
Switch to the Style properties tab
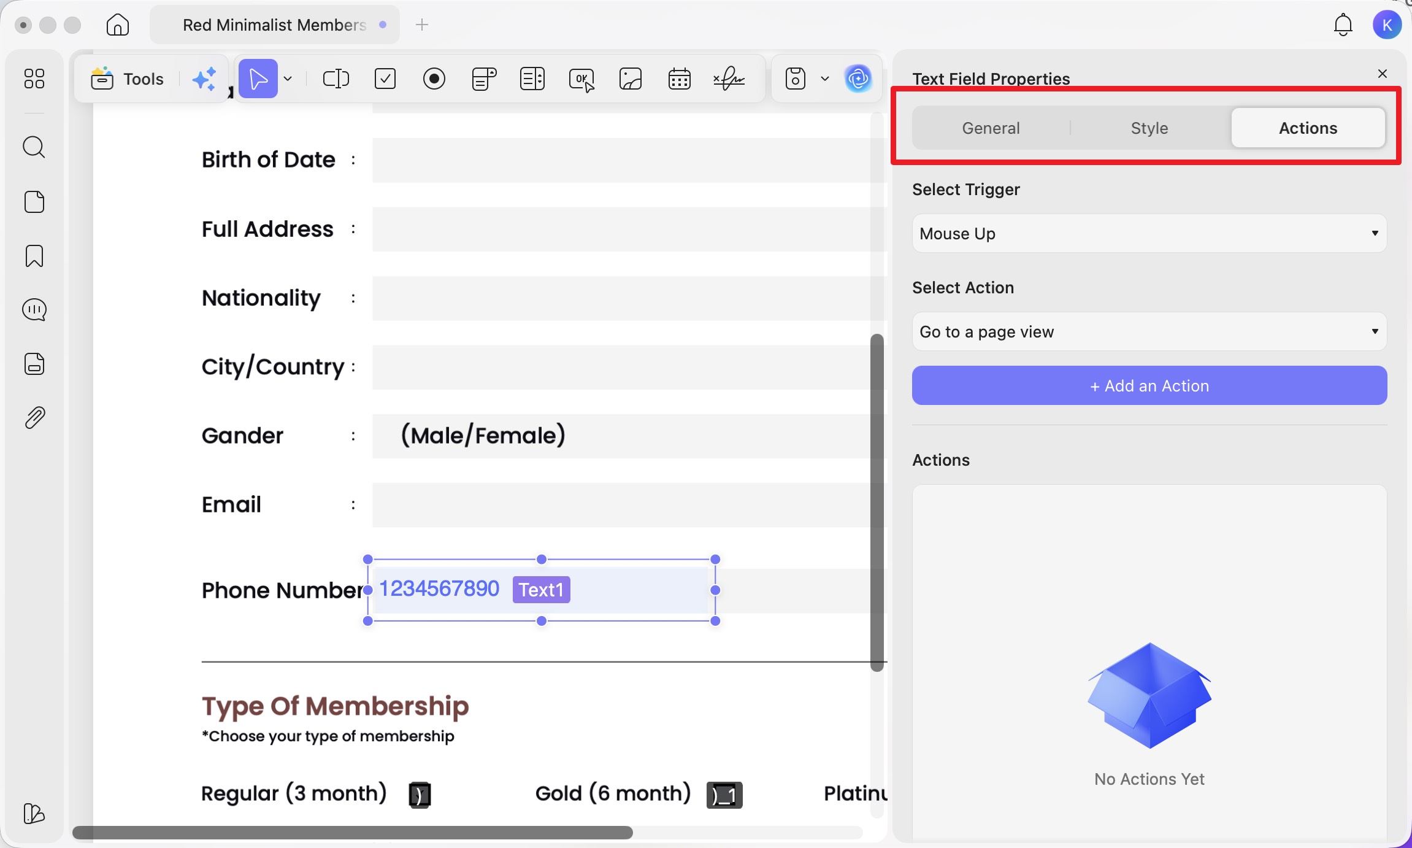(1149, 128)
